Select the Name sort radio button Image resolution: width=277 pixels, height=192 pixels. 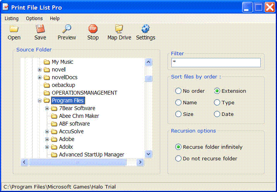coord(178,102)
